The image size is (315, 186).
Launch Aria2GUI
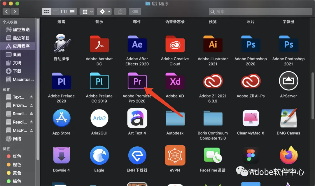pos(99,118)
